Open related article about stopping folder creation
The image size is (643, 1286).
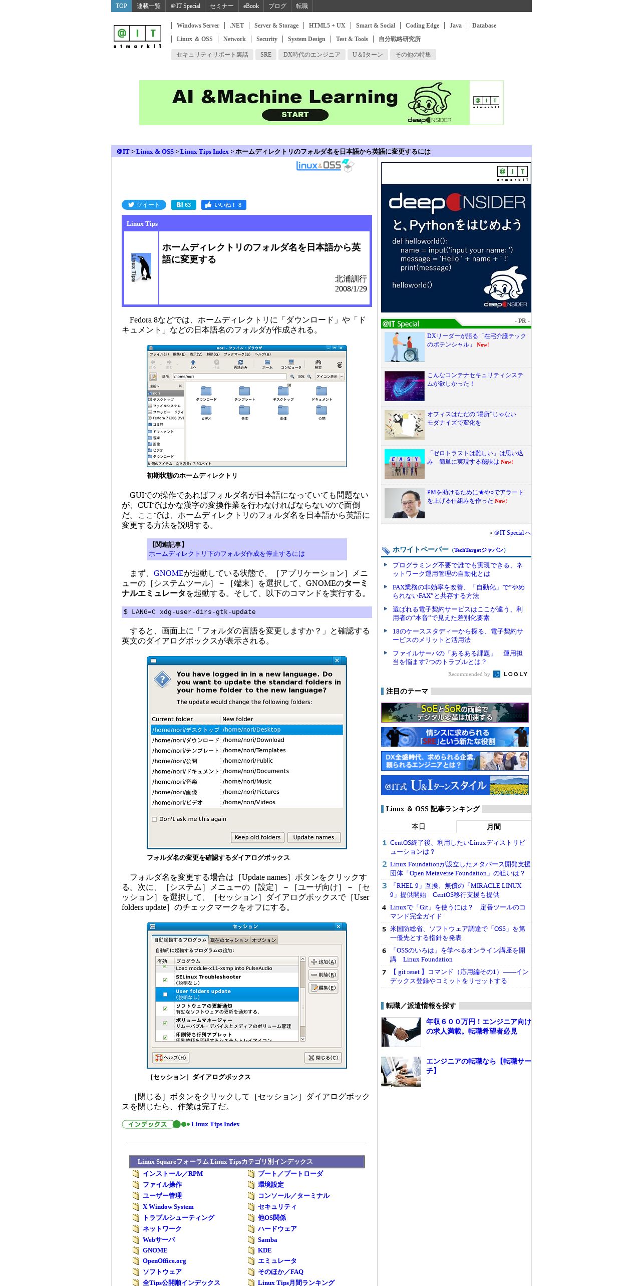point(226,554)
